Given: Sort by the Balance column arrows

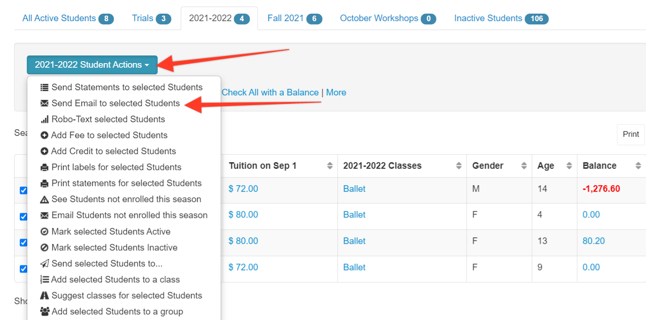Looking at the screenshot, I should point(638,166).
